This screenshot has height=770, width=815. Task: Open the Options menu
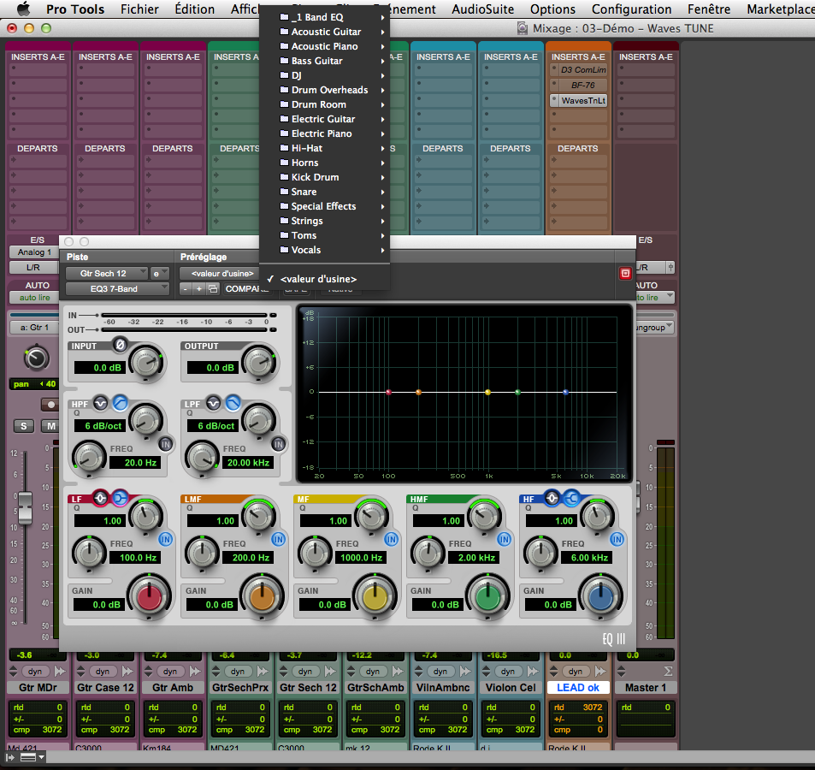552,9
